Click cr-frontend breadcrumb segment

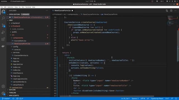pyautogui.click(x=57, y=14)
